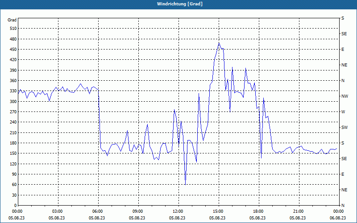Click the 0 value on left axis
The width and height of the screenshot is (357, 223).
[15, 206]
